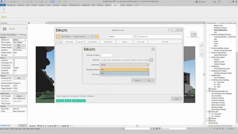238x134 pixels.
Task: Click the Excel File path field
Action: point(125,60)
